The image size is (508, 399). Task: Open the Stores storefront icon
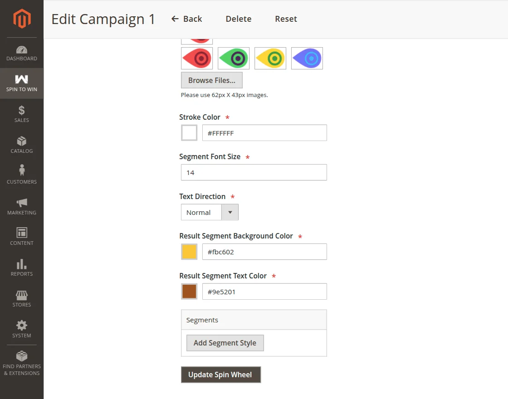(x=22, y=295)
